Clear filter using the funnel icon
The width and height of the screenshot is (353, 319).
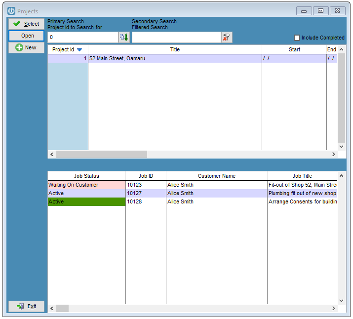[227, 37]
